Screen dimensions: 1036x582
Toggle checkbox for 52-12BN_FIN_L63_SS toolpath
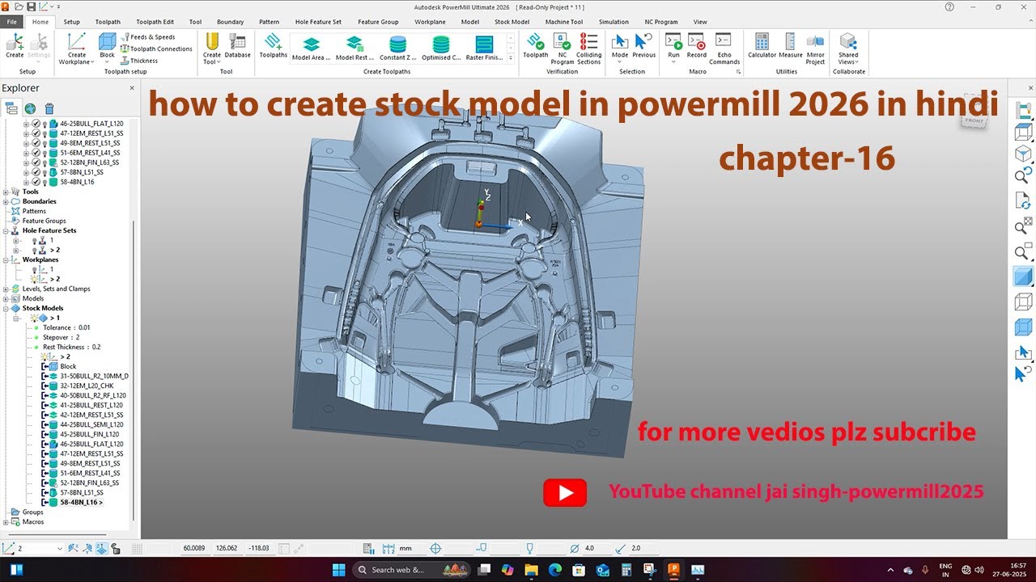(x=36, y=162)
